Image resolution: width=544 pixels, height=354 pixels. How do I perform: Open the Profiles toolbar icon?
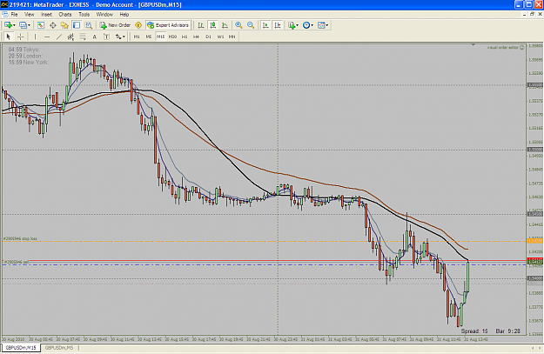[23, 25]
